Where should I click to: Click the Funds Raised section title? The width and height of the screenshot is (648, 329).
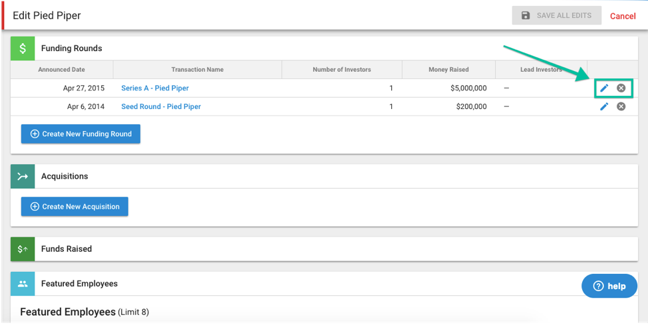(x=67, y=249)
